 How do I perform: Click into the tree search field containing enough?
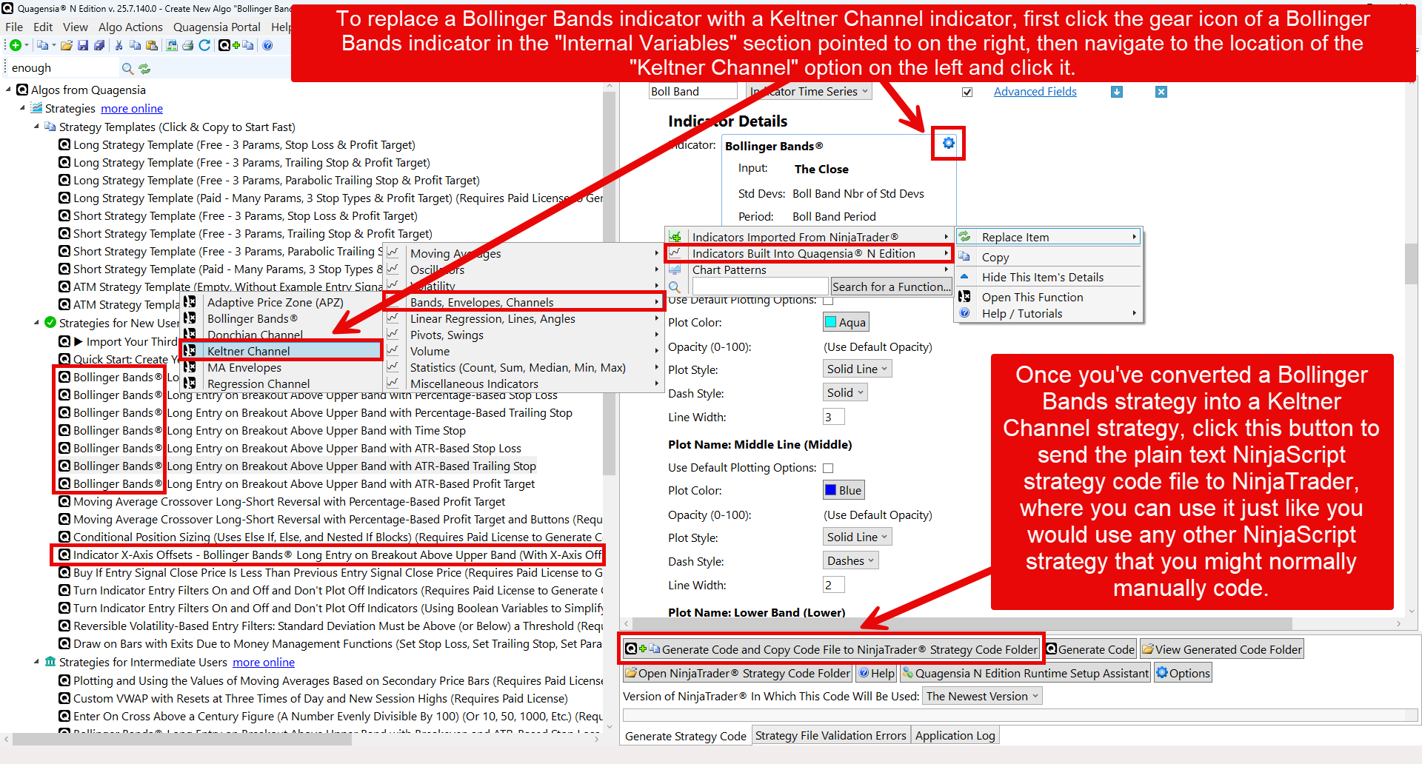click(64, 68)
